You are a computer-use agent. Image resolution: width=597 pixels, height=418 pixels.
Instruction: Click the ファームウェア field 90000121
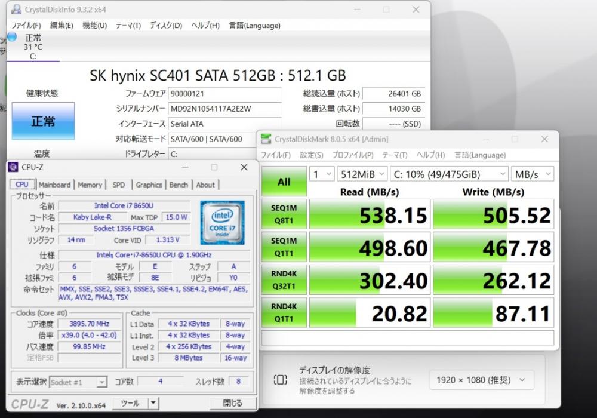pos(224,94)
